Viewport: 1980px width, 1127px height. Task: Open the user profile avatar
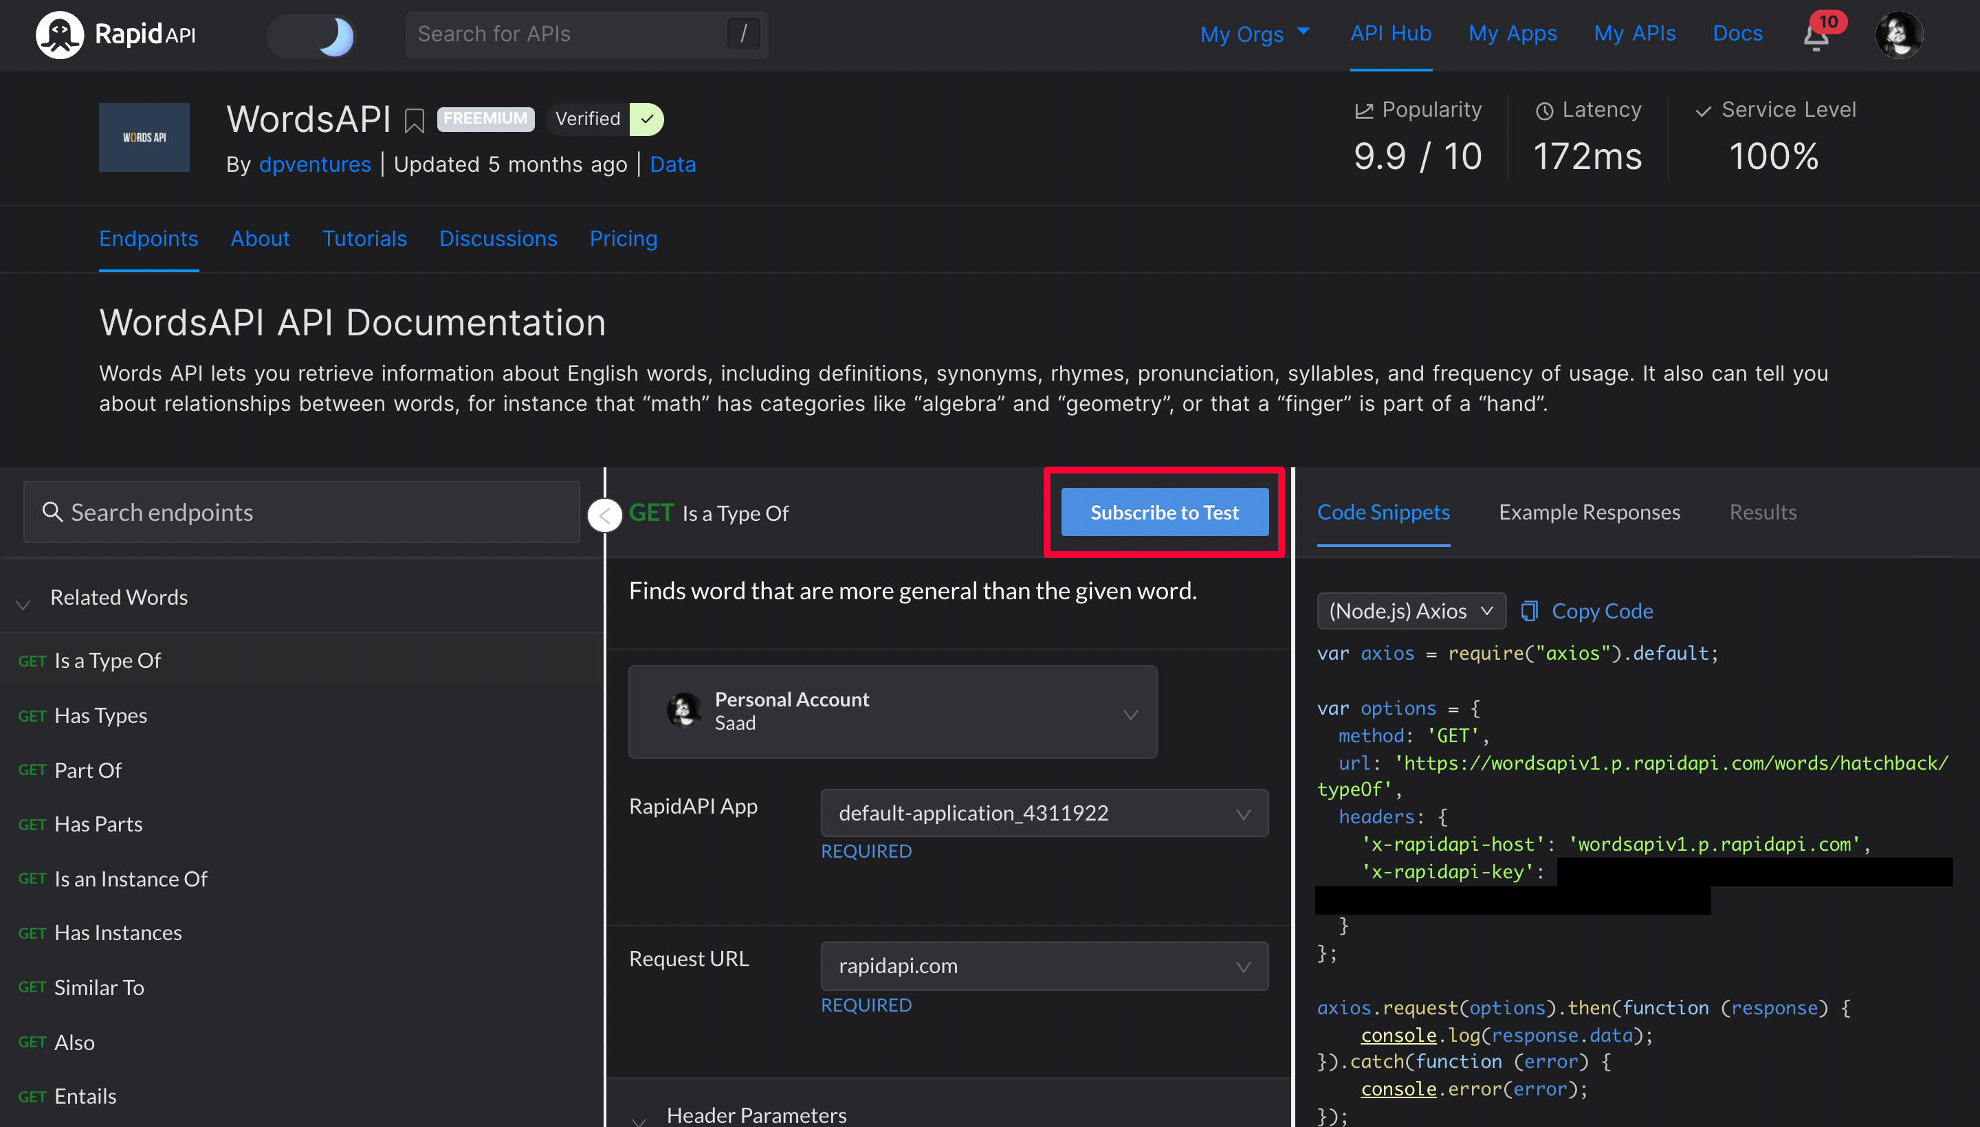point(1899,35)
